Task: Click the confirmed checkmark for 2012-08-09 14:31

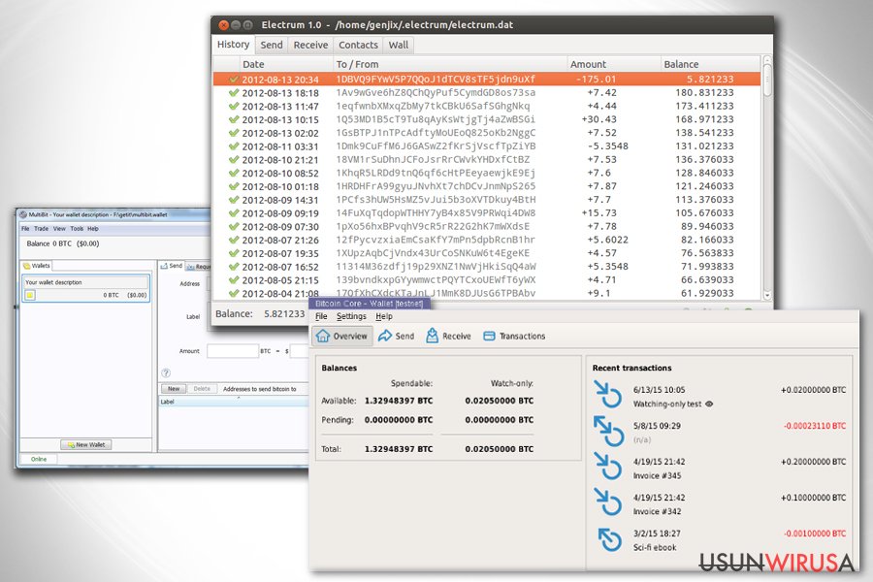Action: 234,200
